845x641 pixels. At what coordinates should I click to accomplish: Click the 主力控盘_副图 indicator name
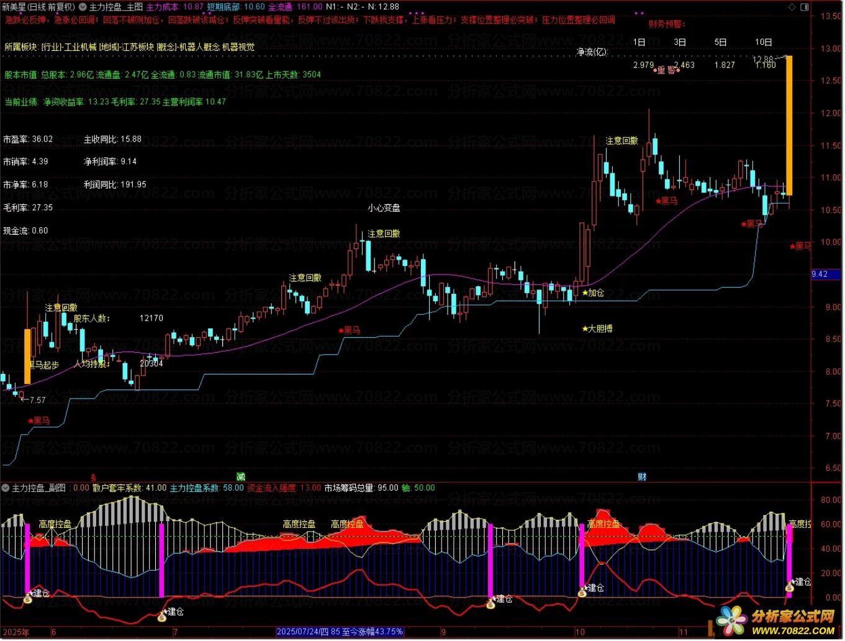coord(38,488)
